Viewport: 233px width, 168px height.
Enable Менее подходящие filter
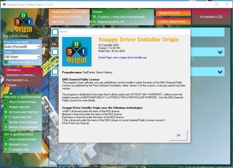(6, 127)
